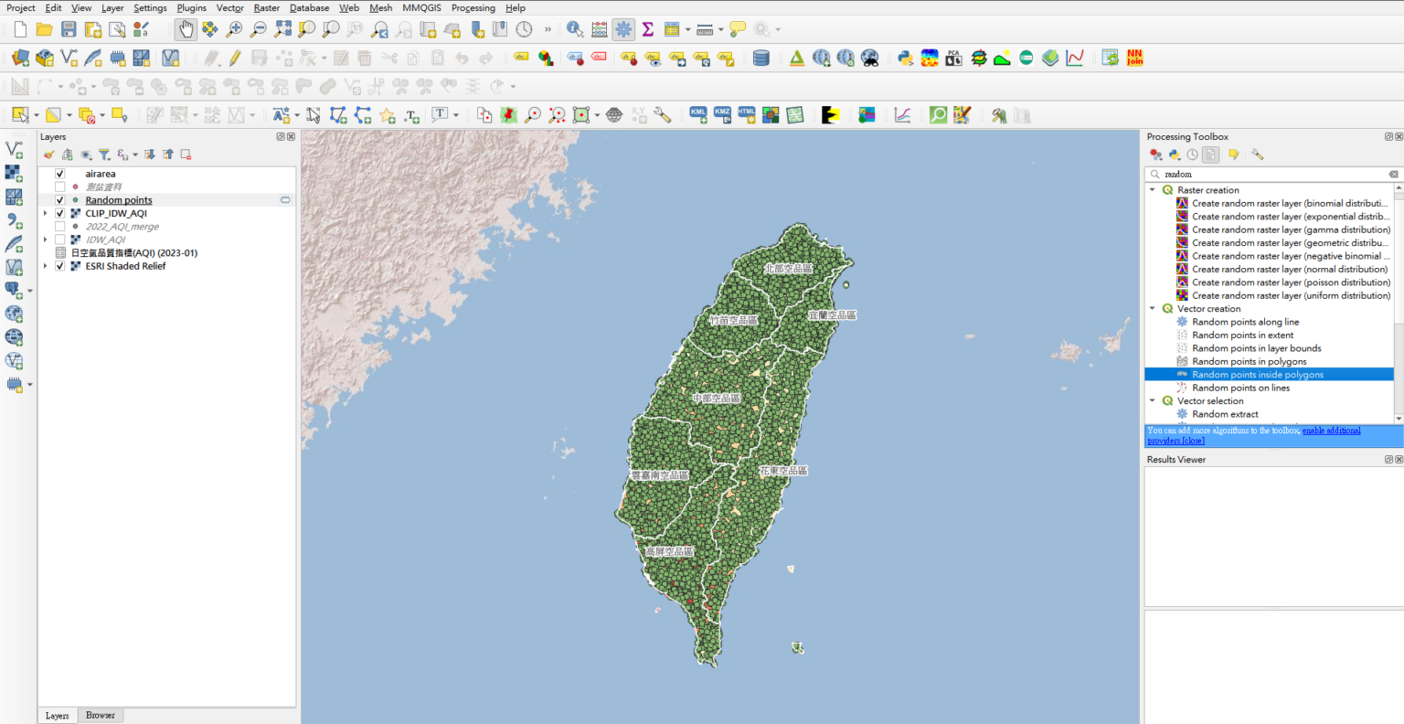Image resolution: width=1404 pixels, height=724 pixels.
Task: Click the Save Project icon
Action: (68, 28)
